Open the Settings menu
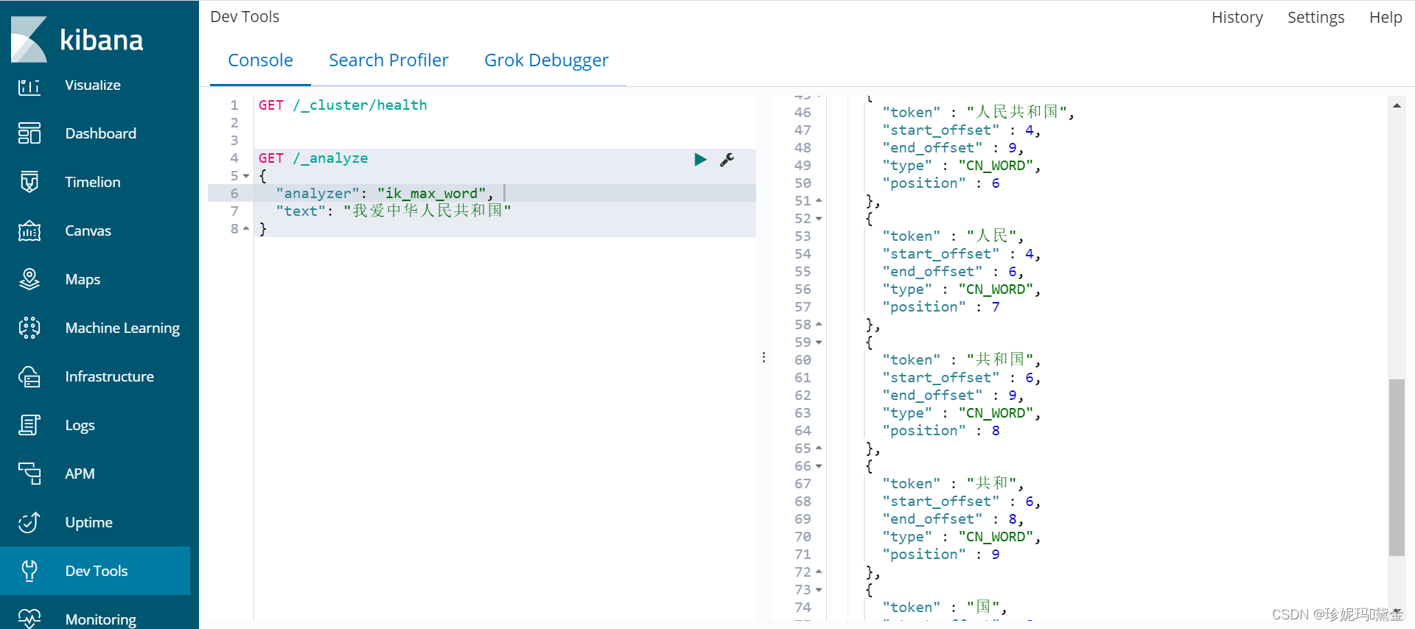 pyautogui.click(x=1316, y=17)
